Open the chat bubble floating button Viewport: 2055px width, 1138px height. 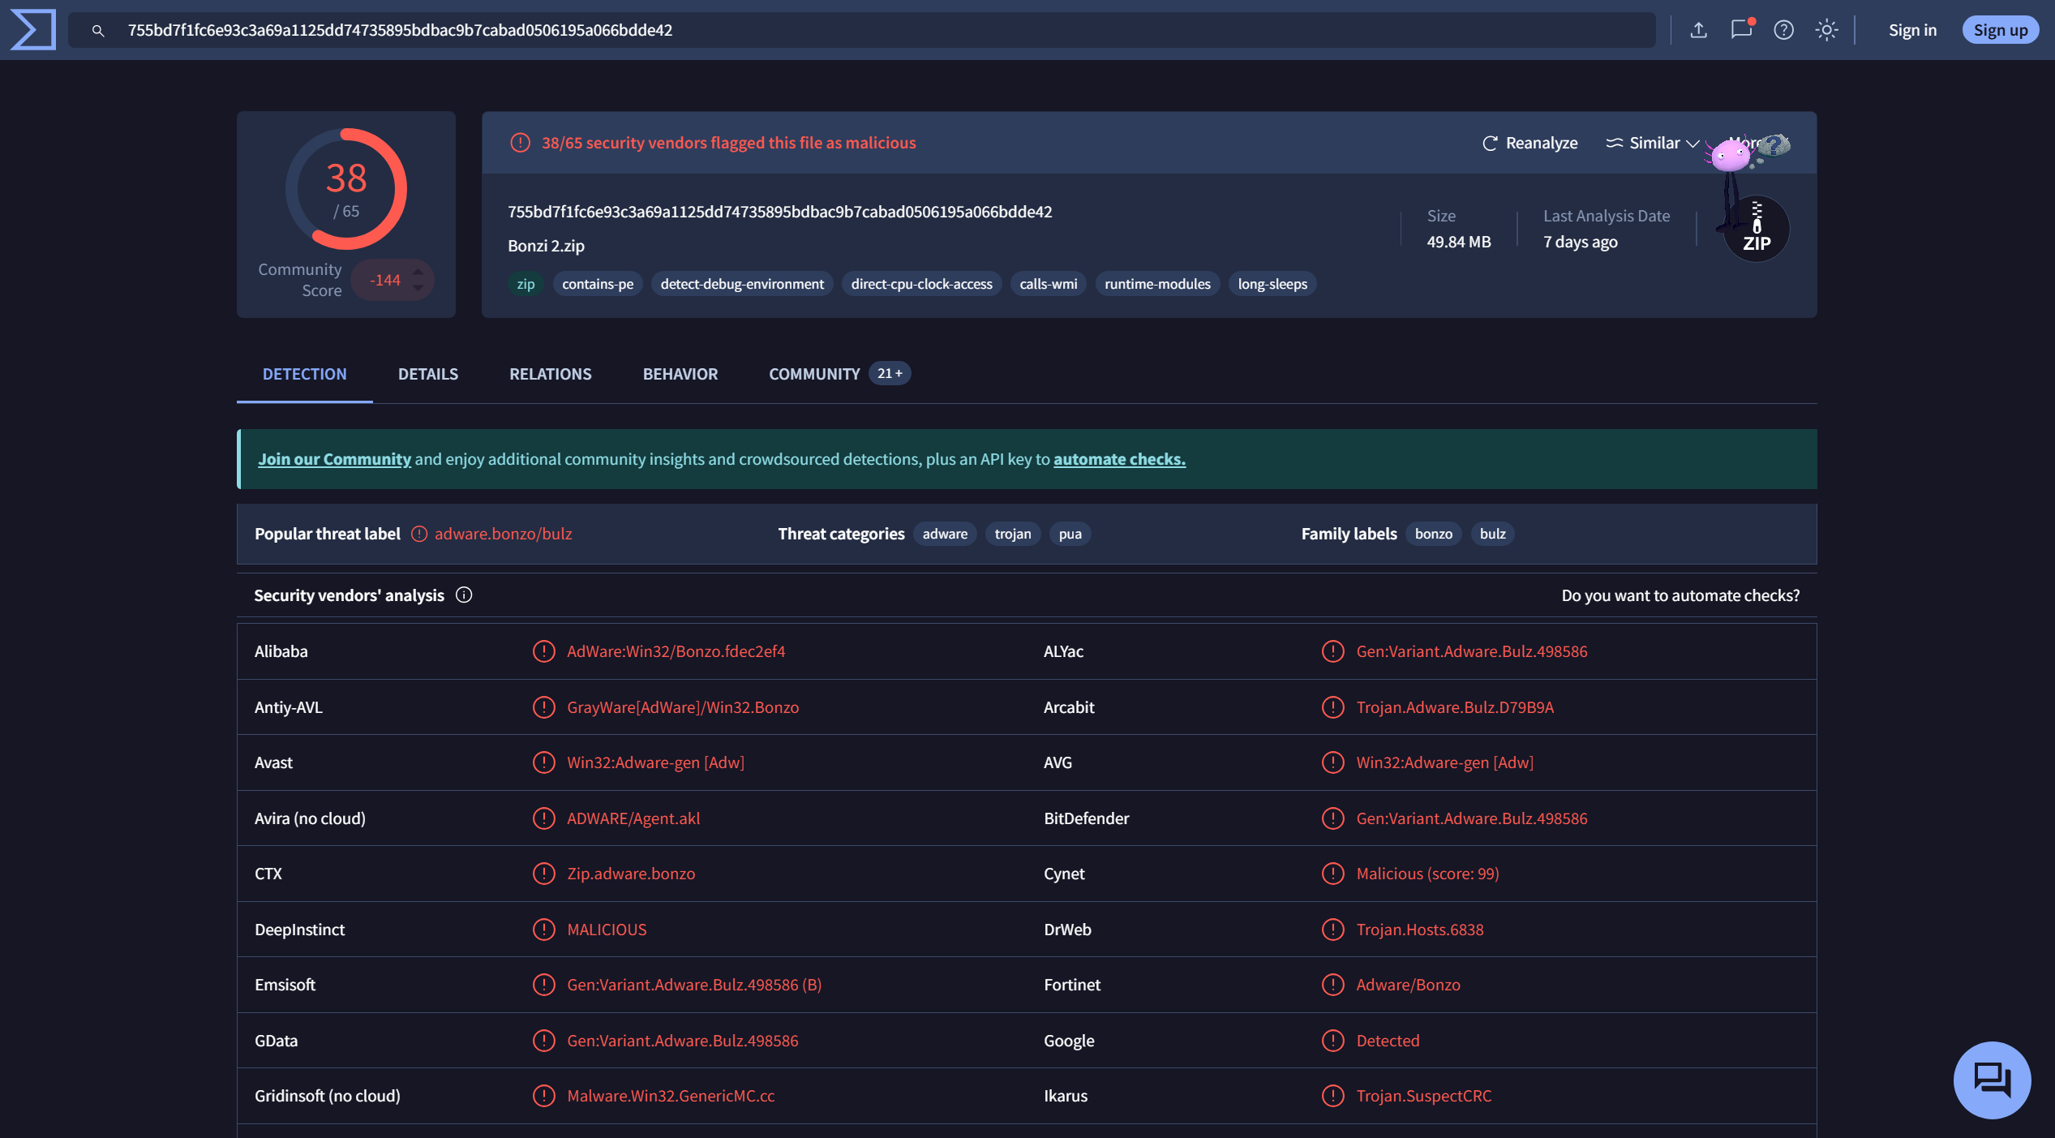[1992, 1079]
